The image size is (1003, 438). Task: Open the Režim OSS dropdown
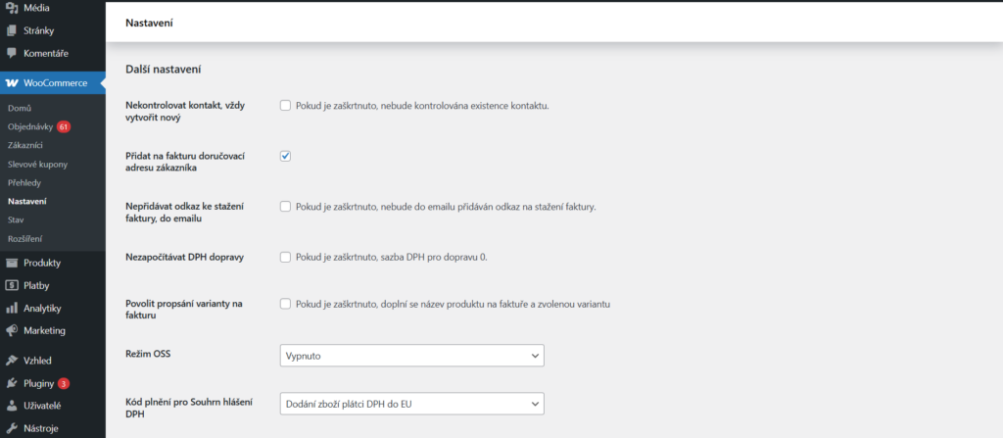[412, 356]
